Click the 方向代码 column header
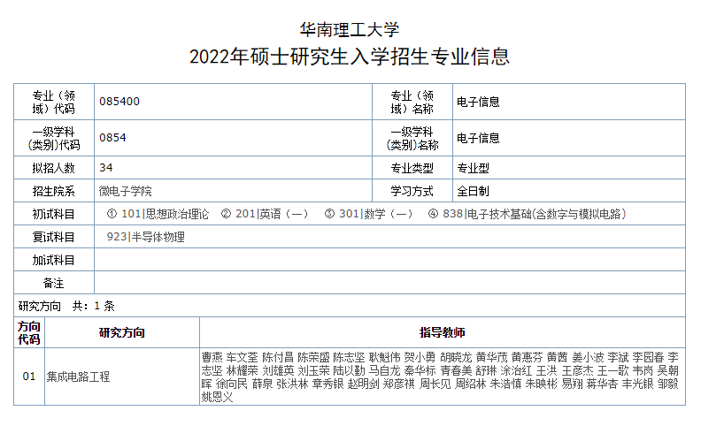The height and width of the screenshot is (426, 701). click(x=29, y=332)
